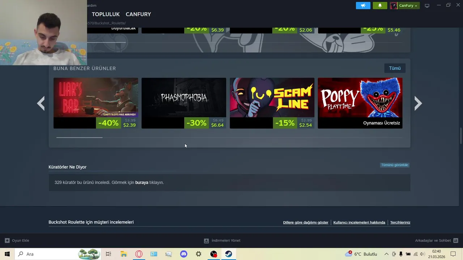
Task: Open CanFury account dropdown
Action: 408,5
